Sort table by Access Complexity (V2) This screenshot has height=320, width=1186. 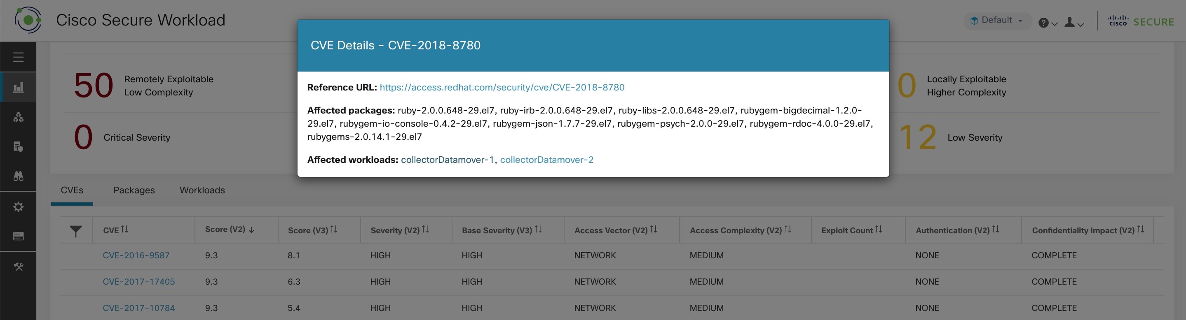pyautogui.click(x=788, y=230)
